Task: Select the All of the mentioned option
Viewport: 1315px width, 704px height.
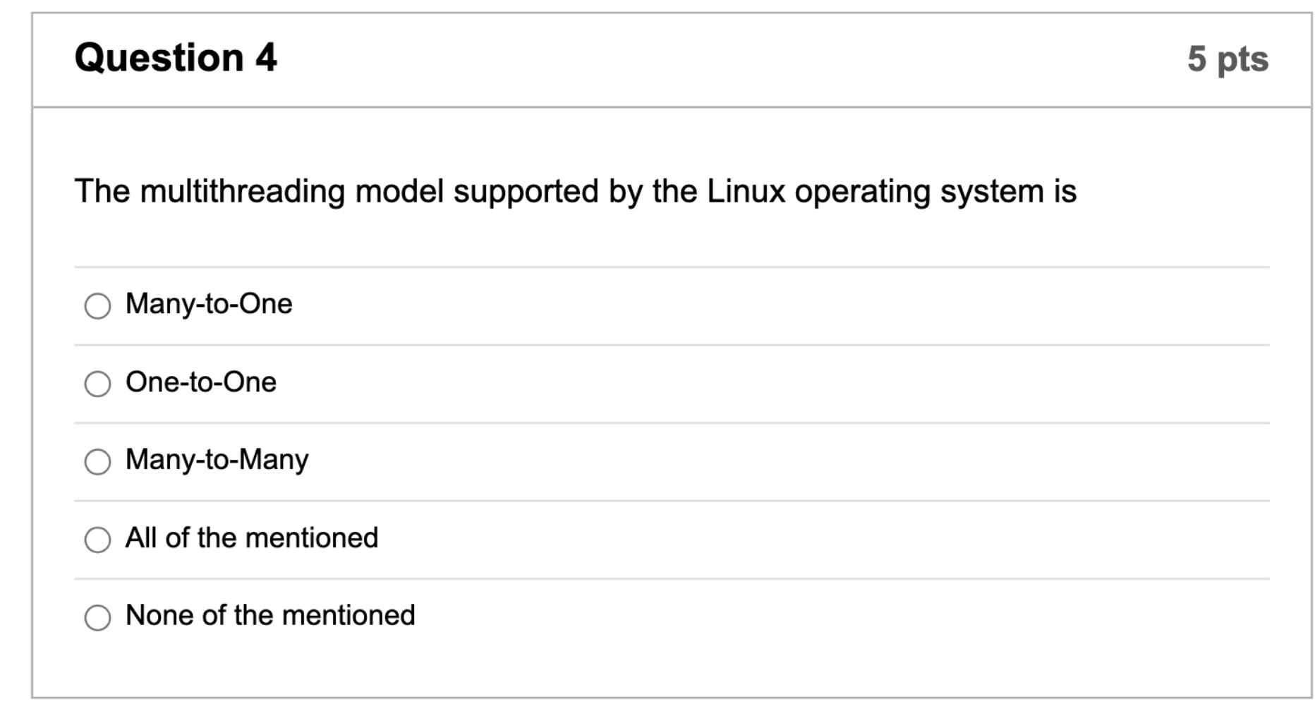Action: coord(97,539)
